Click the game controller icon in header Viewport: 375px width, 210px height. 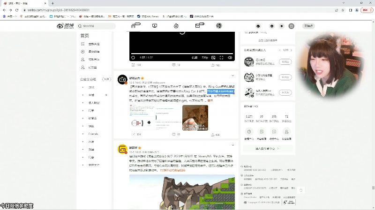click(258, 26)
